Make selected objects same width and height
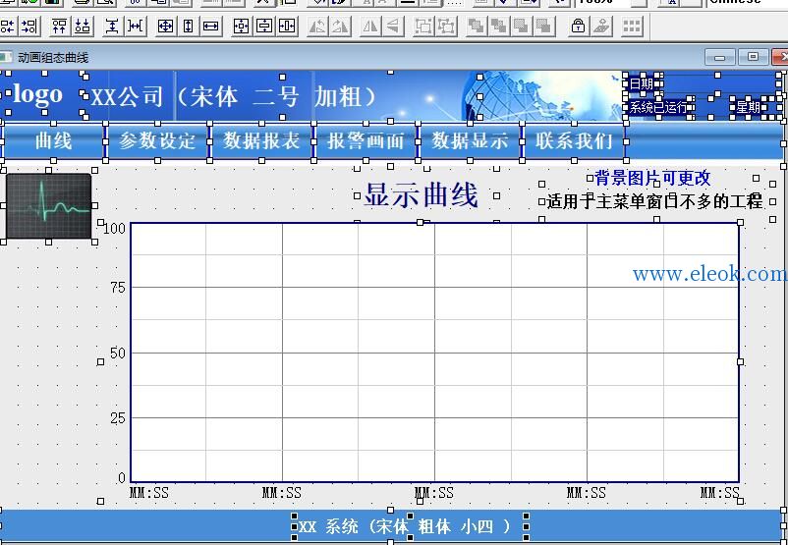Screen dimensions: 788x545 pyautogui.click(x=165, y=27)
